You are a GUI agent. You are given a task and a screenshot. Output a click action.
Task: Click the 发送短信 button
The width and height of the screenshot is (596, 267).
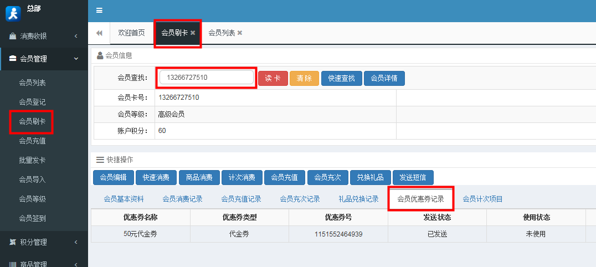[413, 177]
